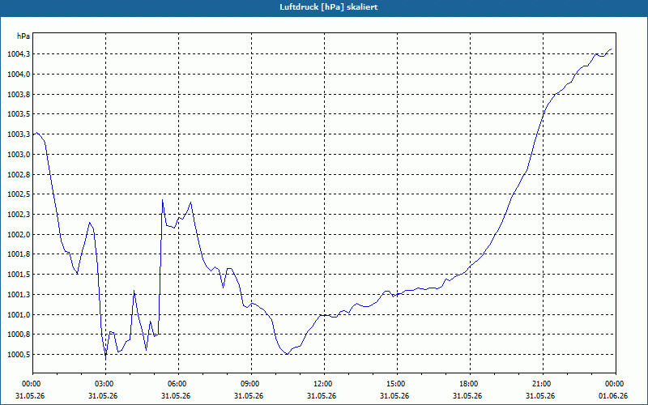The height and width of the screenshot is (405, 648).
Task: Click the 1002,0 pressure label
Action: click(19, 235)
